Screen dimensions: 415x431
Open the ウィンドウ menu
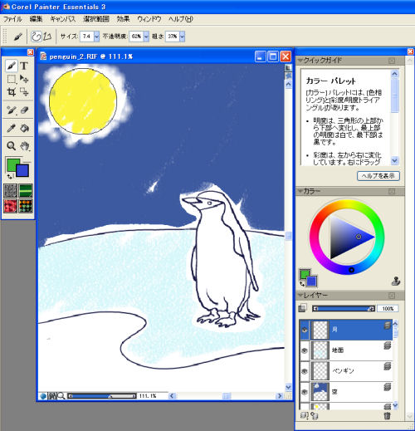pyautogui.click(x=149, y=19)
